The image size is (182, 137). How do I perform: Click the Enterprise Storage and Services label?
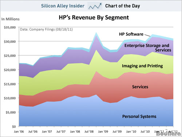[x=148, y=48]
